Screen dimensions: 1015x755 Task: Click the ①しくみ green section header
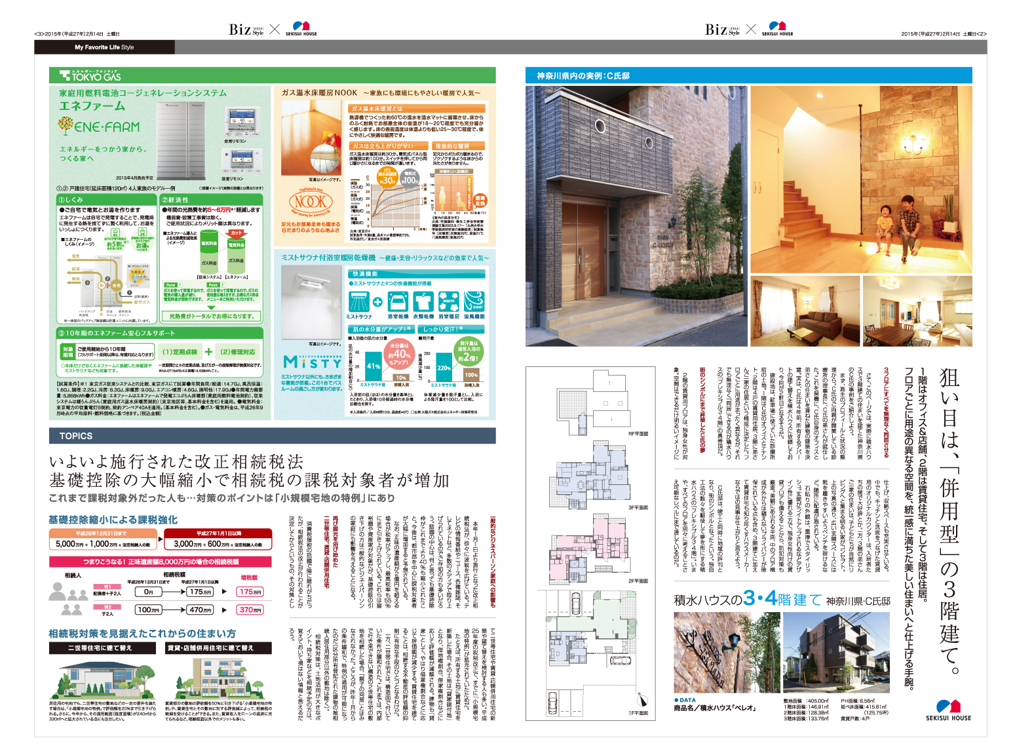point(106,199)
